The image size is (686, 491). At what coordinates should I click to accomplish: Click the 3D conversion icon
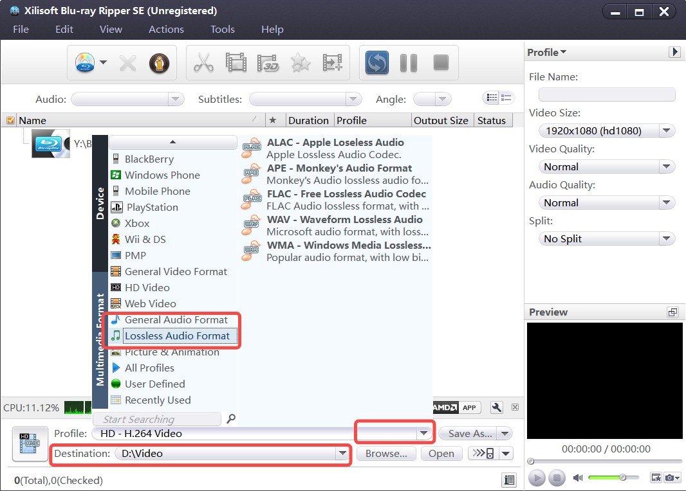tap(268, 63)
